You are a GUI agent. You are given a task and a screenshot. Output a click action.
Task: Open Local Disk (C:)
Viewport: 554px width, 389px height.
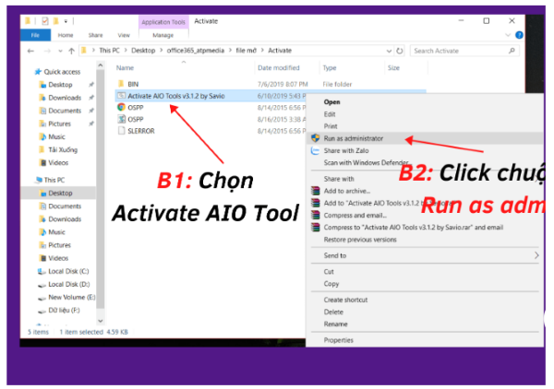68,271
